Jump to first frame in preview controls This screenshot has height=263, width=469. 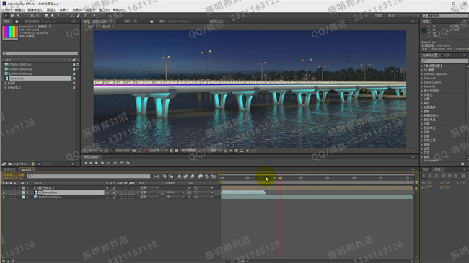pyautogui.click(x=85, y=163)
